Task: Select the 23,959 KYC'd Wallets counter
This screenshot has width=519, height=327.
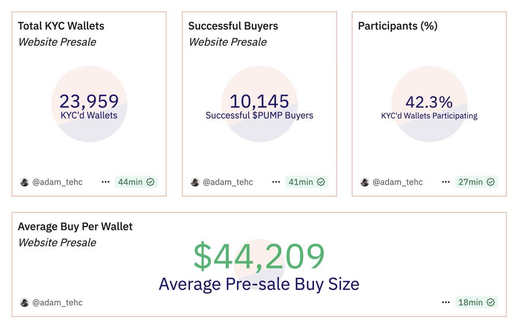Action: click(x=89, y=102)
